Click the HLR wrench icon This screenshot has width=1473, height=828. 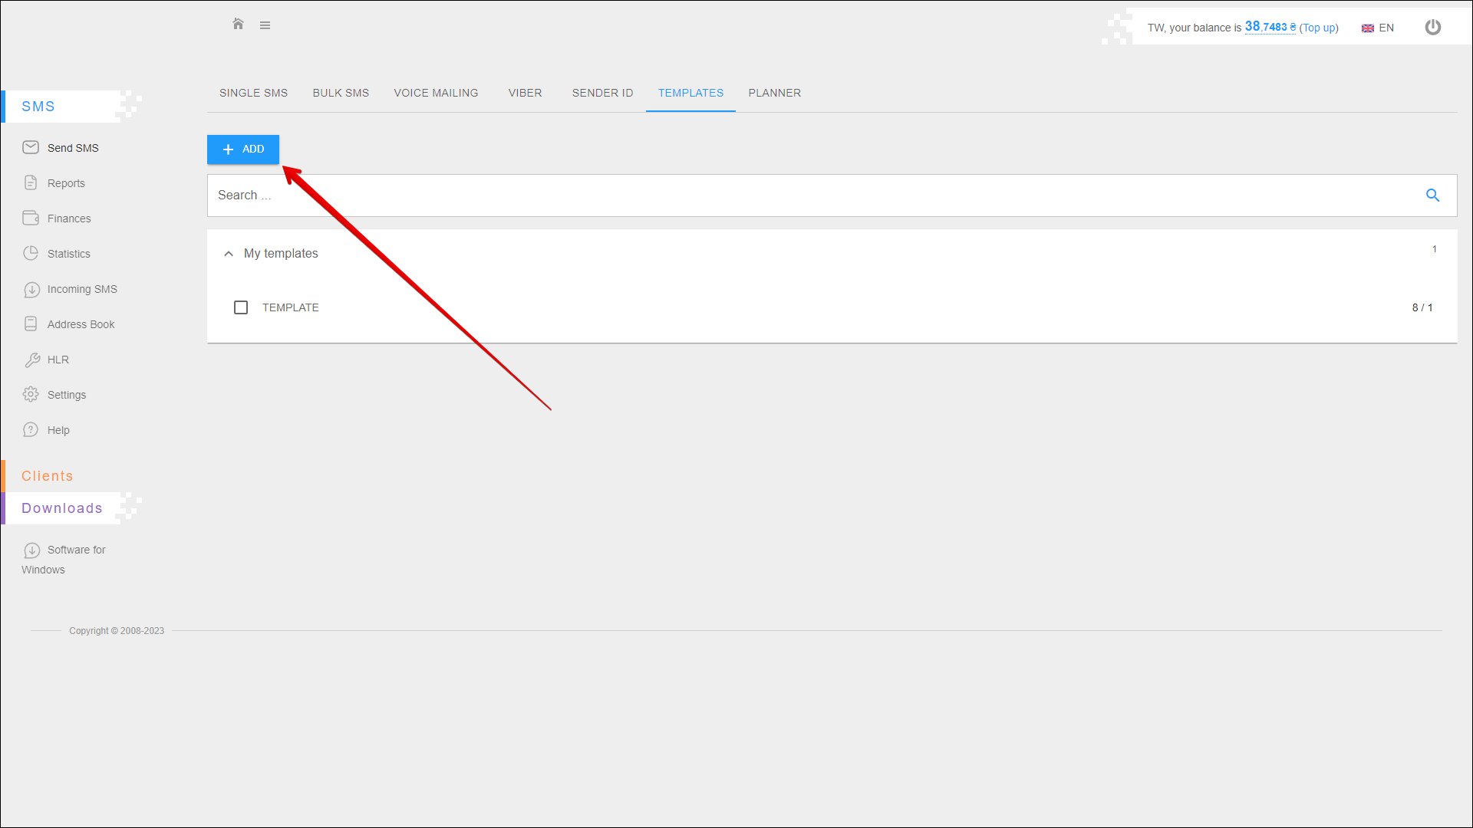pyautogui.click(x=31, y=360)
